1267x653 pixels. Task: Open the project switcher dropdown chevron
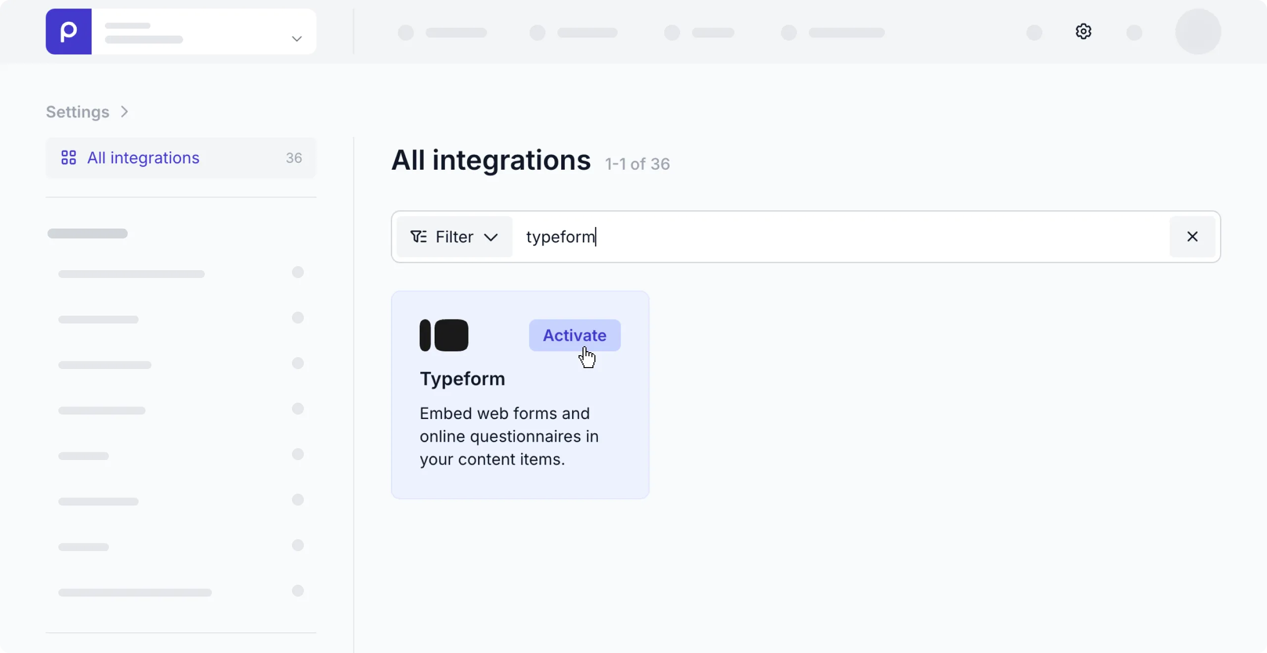(x=297, y=39)
